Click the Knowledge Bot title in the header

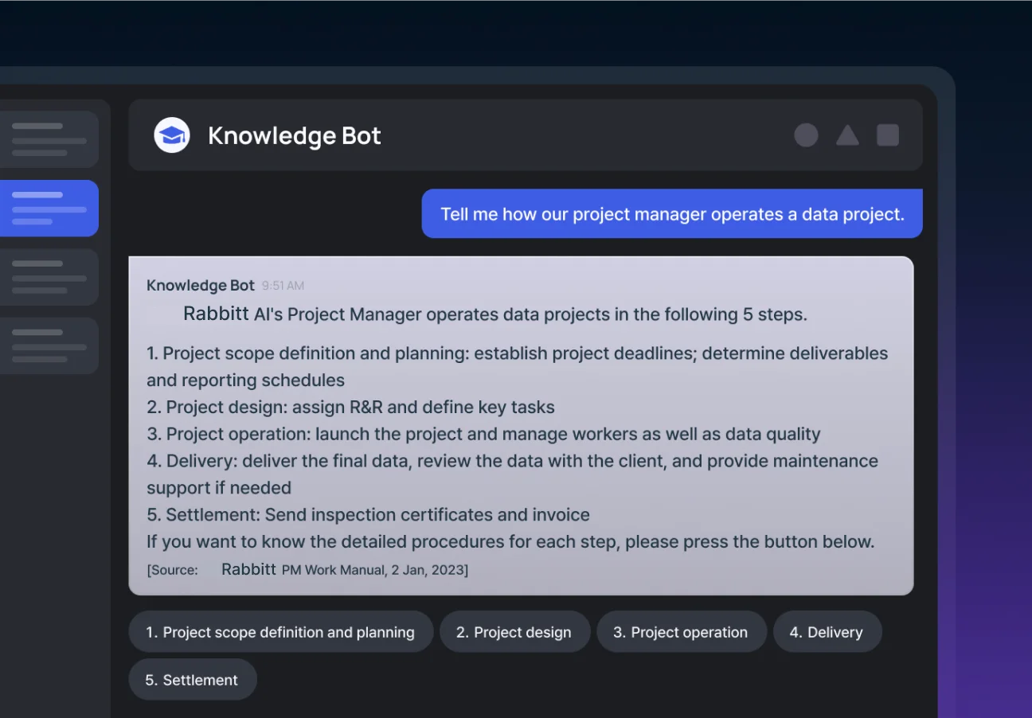(295, 136)
